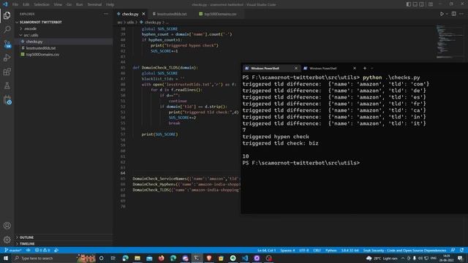Click Spaces: 4 indentation status item

pos(287,250)
